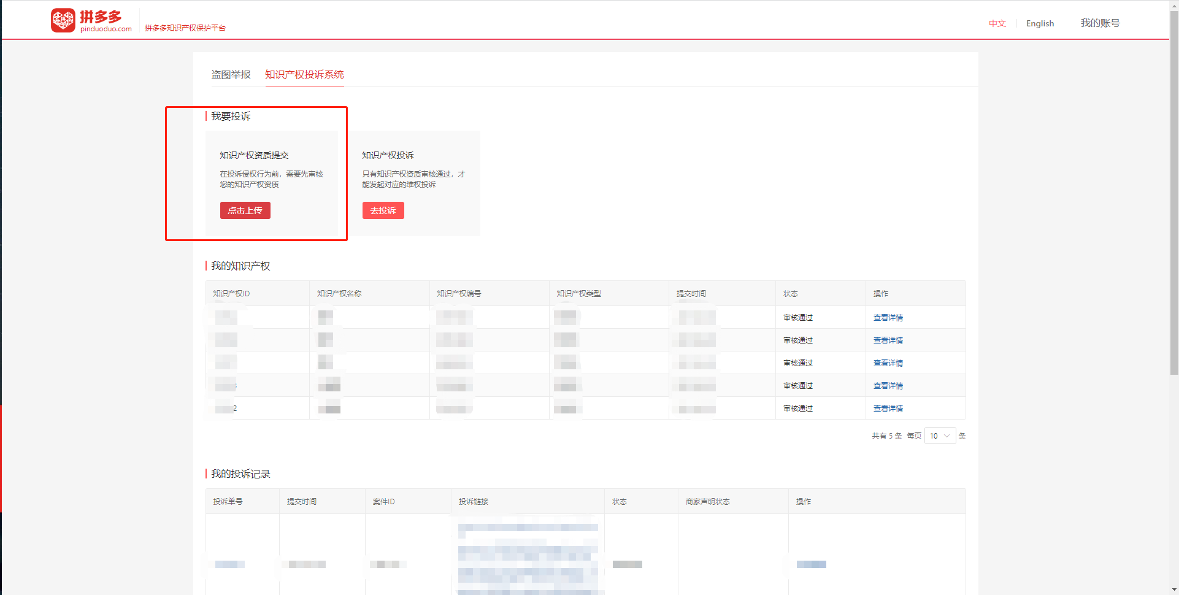Click the 知识产权投诉 card title
The height and width of the screenshot is (595, 1179).
388,155
